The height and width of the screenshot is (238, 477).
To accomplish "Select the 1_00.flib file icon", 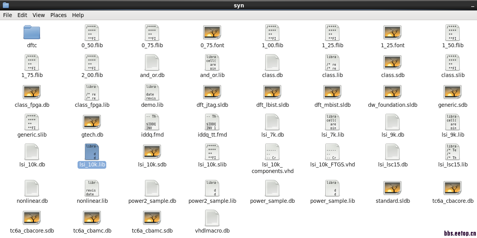I will pyautogui.click(x=272, y=33).
